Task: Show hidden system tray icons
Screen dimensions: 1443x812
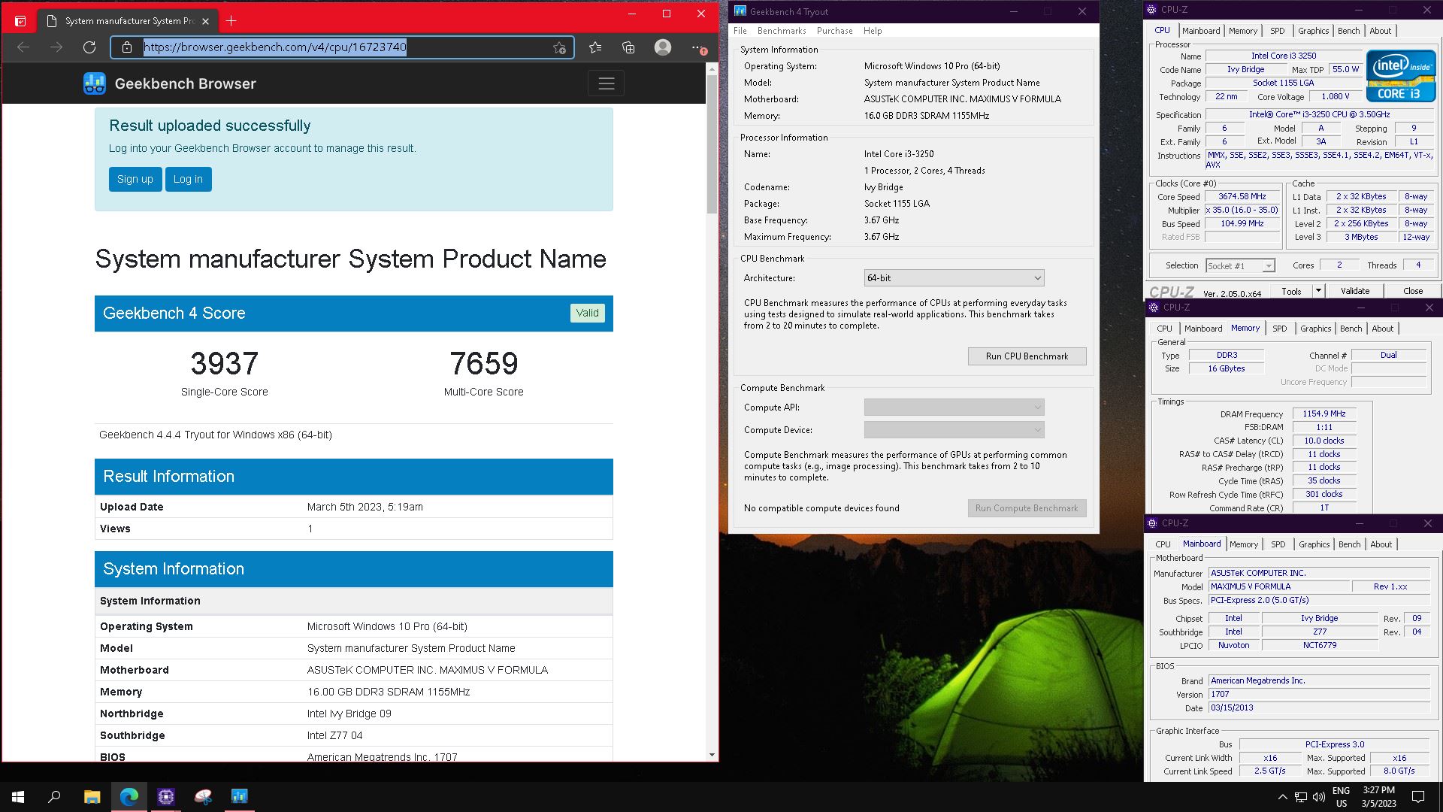Action: click(1282, 797)
